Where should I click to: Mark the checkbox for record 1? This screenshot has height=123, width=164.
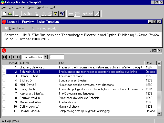[x=4, y=67]
